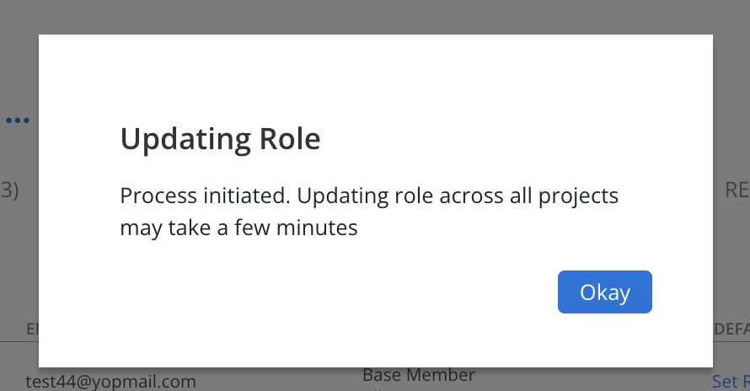This screenshot has height=391, width=750.
Task: Click the dimmed backdrop above the dialog
Action: tap(375, 17)
